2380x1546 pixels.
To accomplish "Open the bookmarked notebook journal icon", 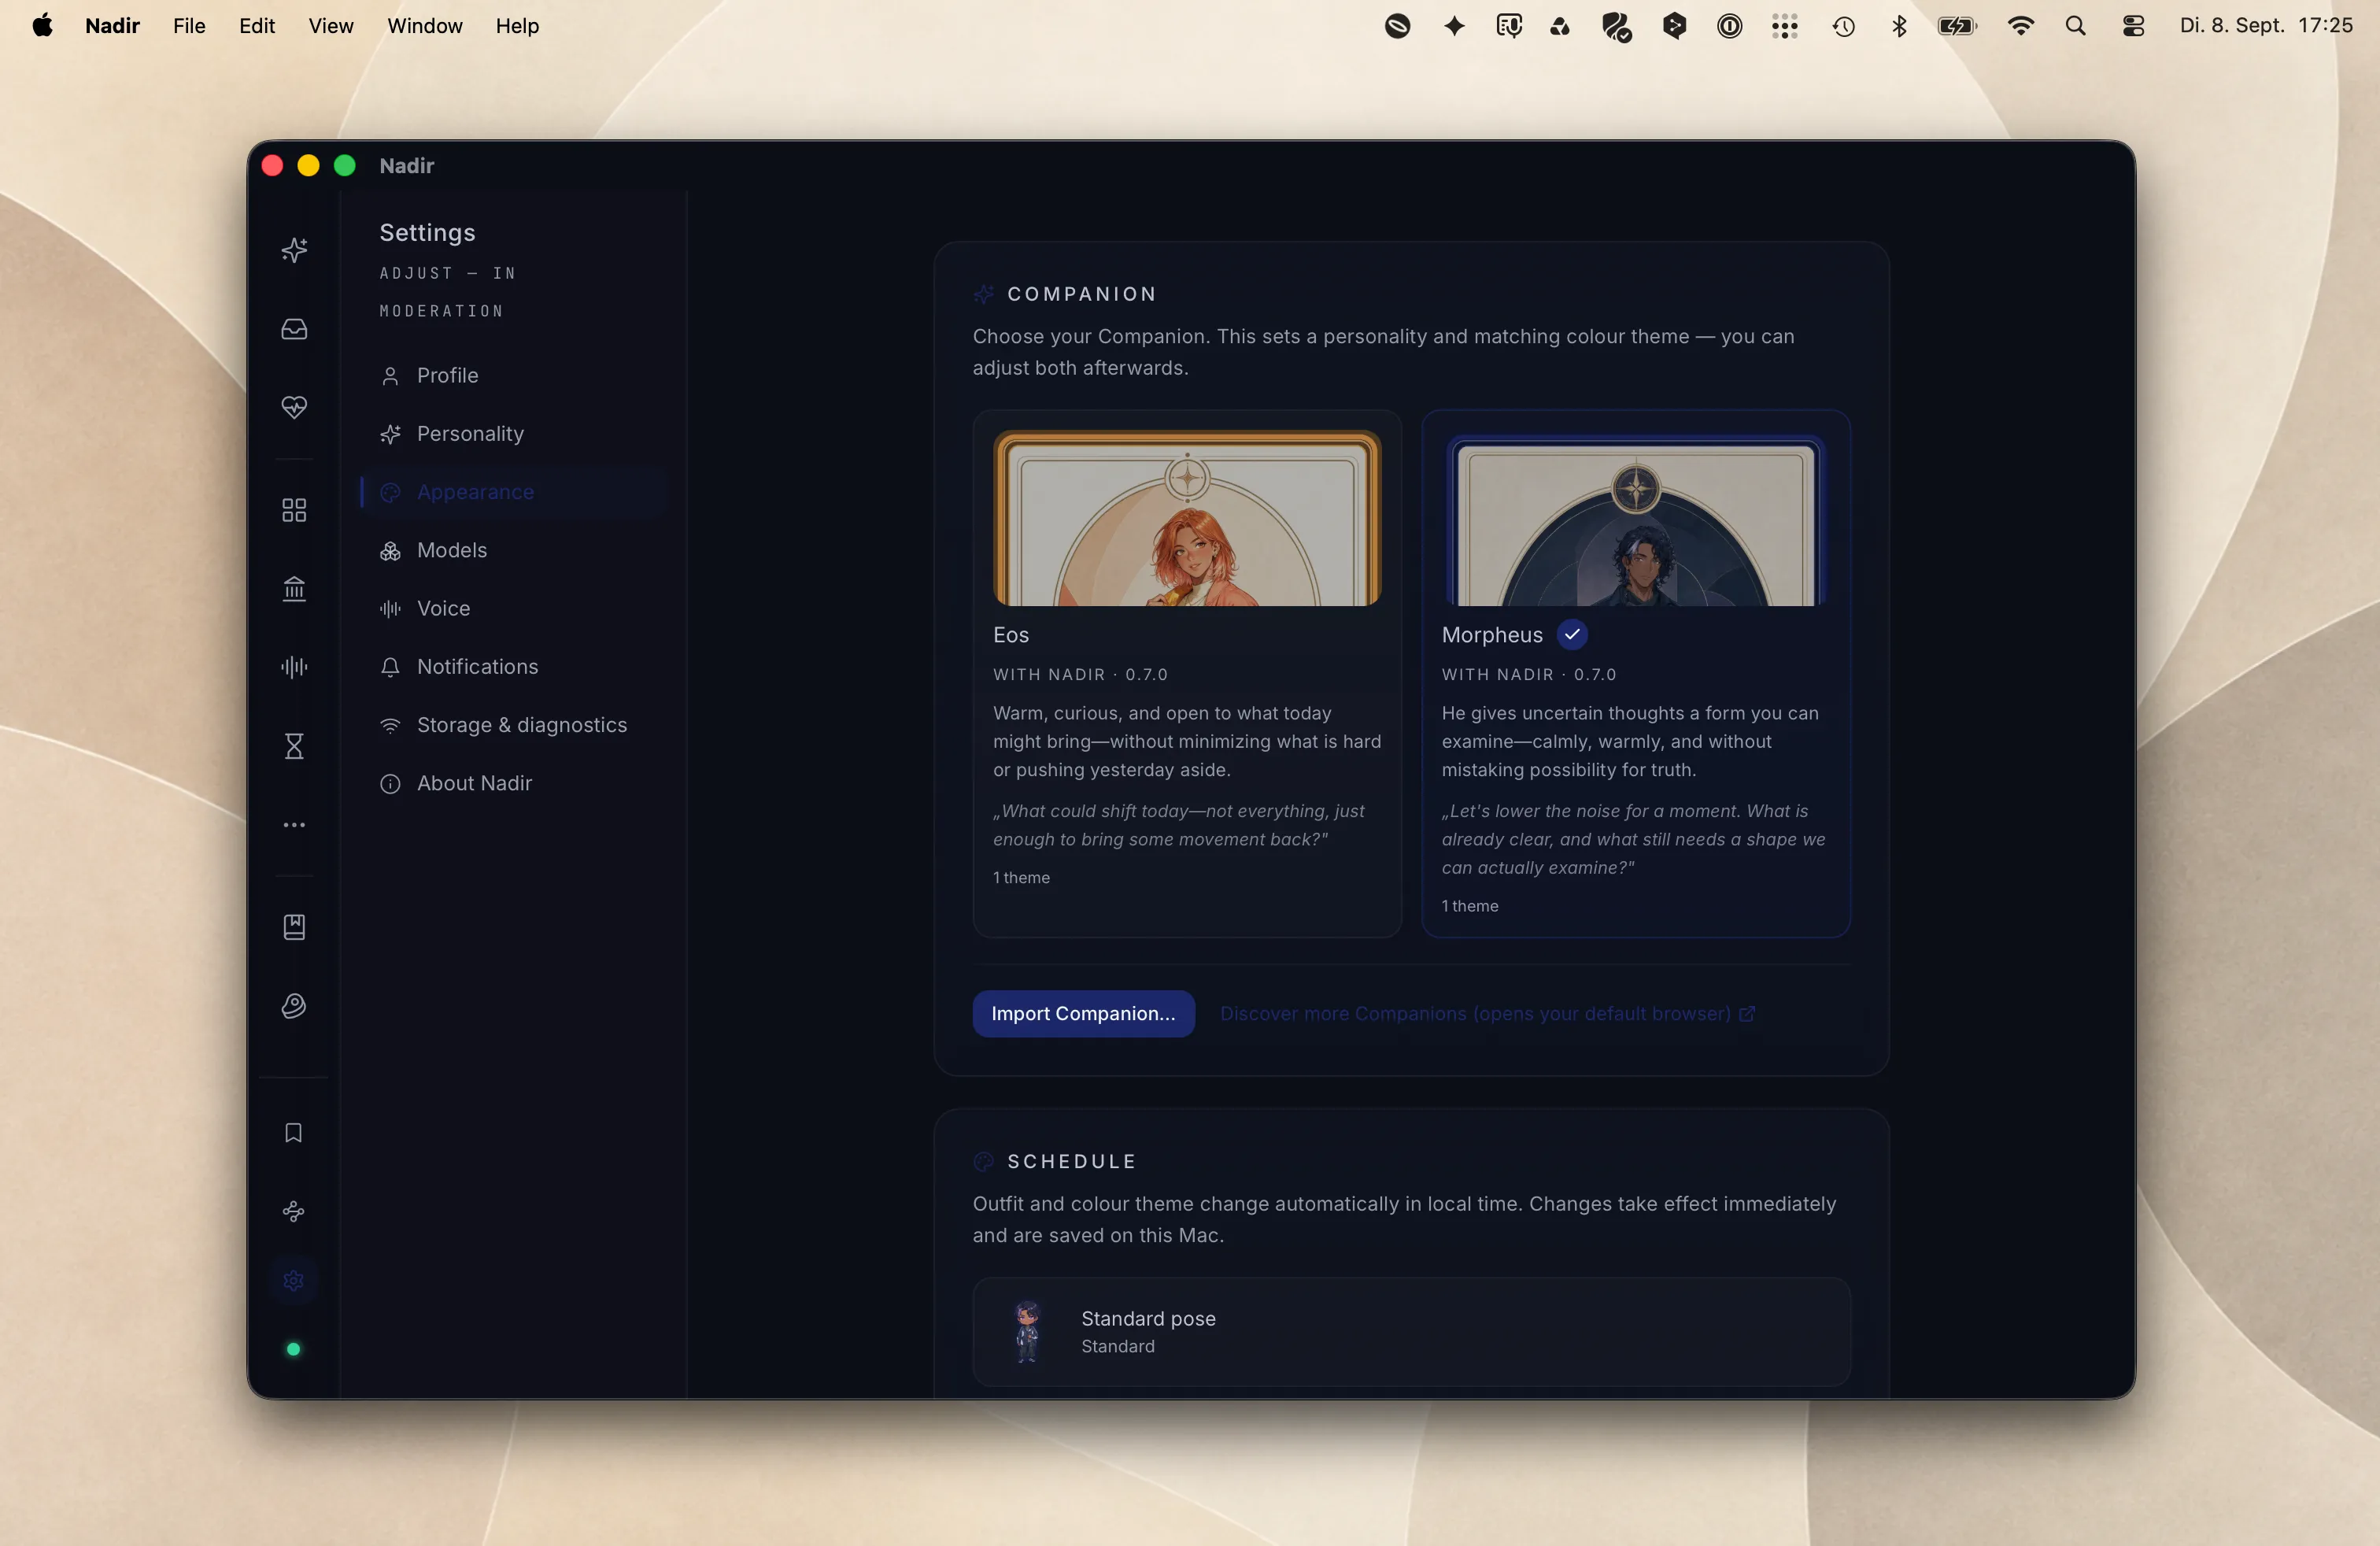I will coord(294,927).
